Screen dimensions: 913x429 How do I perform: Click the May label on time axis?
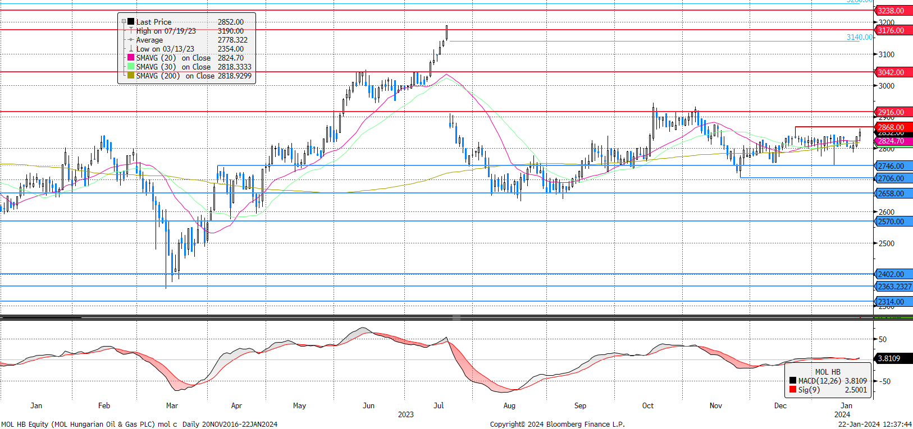(x=299, y=405)
